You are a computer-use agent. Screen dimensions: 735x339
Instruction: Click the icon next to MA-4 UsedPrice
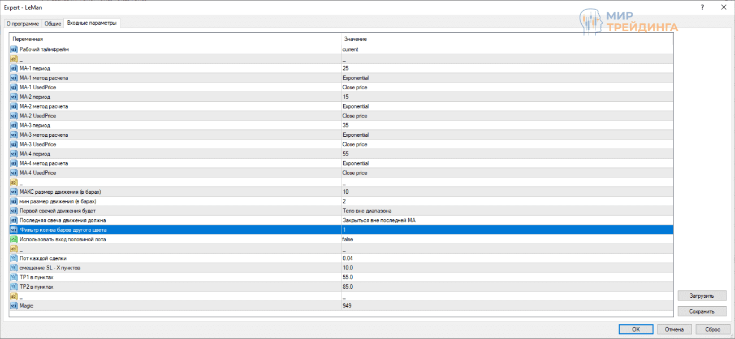pyautogui.click(x=14, y=173)
